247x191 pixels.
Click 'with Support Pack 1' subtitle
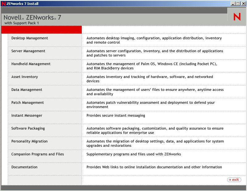(x=22, y=23)
